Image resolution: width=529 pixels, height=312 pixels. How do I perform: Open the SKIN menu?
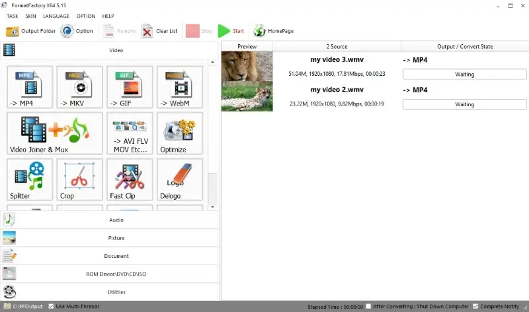[x=30, y=16]
